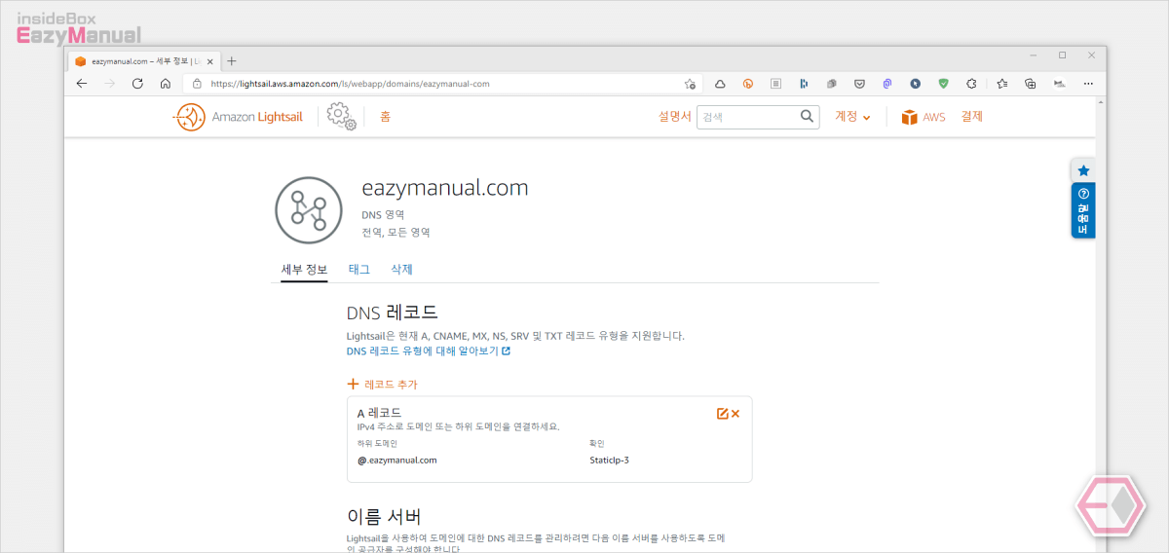This screenshot has height=553, width=1169.
Task: Open the Collections panel
Action: tap(1030, 84)
